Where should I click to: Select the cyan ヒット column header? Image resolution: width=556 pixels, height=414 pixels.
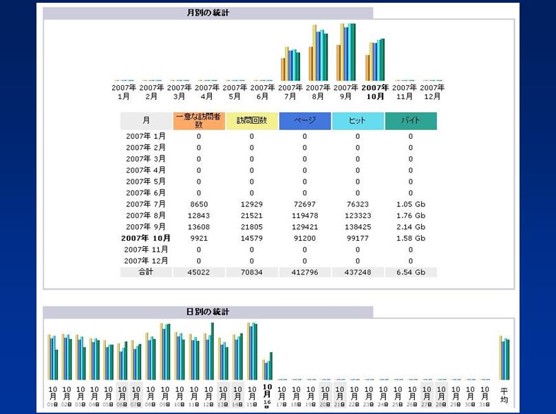pyautogui.click(x=358, y=121)
